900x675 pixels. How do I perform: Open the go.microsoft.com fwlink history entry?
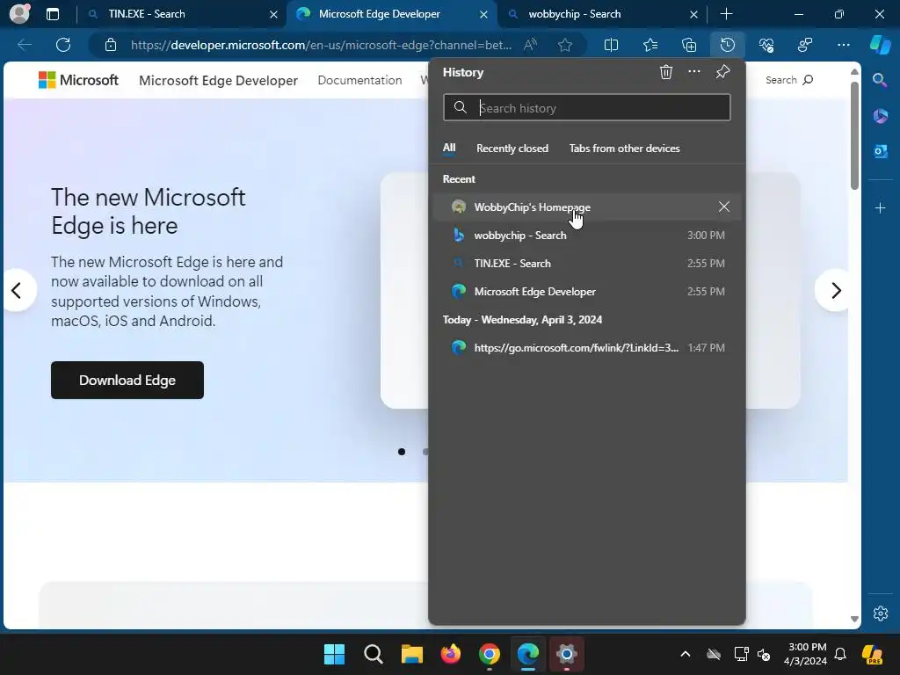pyautogui.click(x=586, y=348)
